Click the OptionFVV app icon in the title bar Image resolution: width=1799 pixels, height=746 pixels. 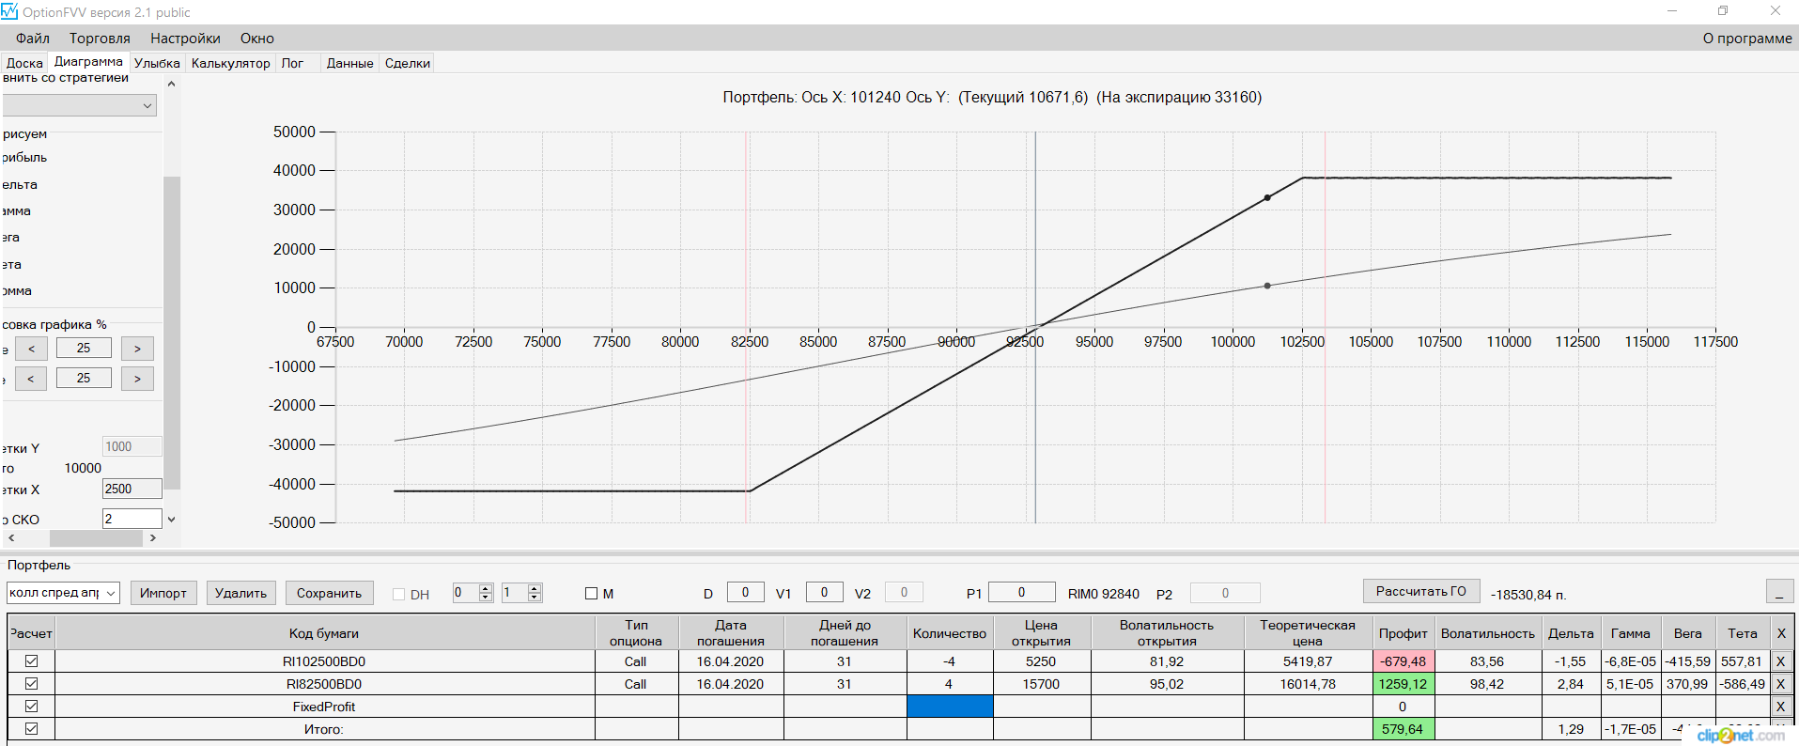9,11
